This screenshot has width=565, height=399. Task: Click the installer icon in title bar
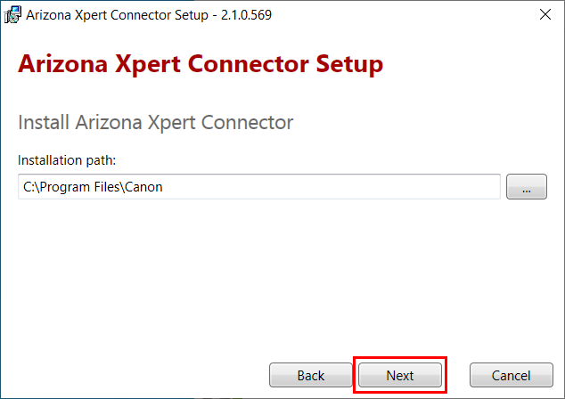(12, 15)
